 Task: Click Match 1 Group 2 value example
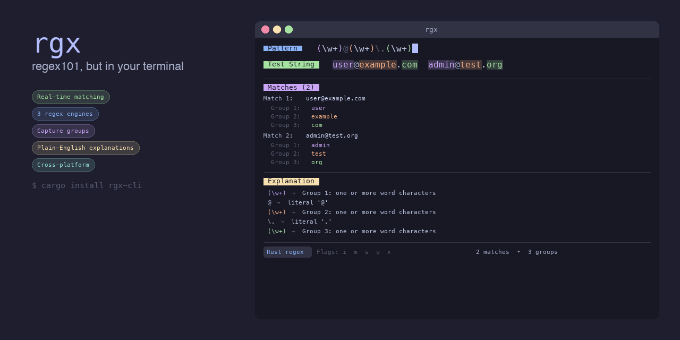click(x=324, y=116)
